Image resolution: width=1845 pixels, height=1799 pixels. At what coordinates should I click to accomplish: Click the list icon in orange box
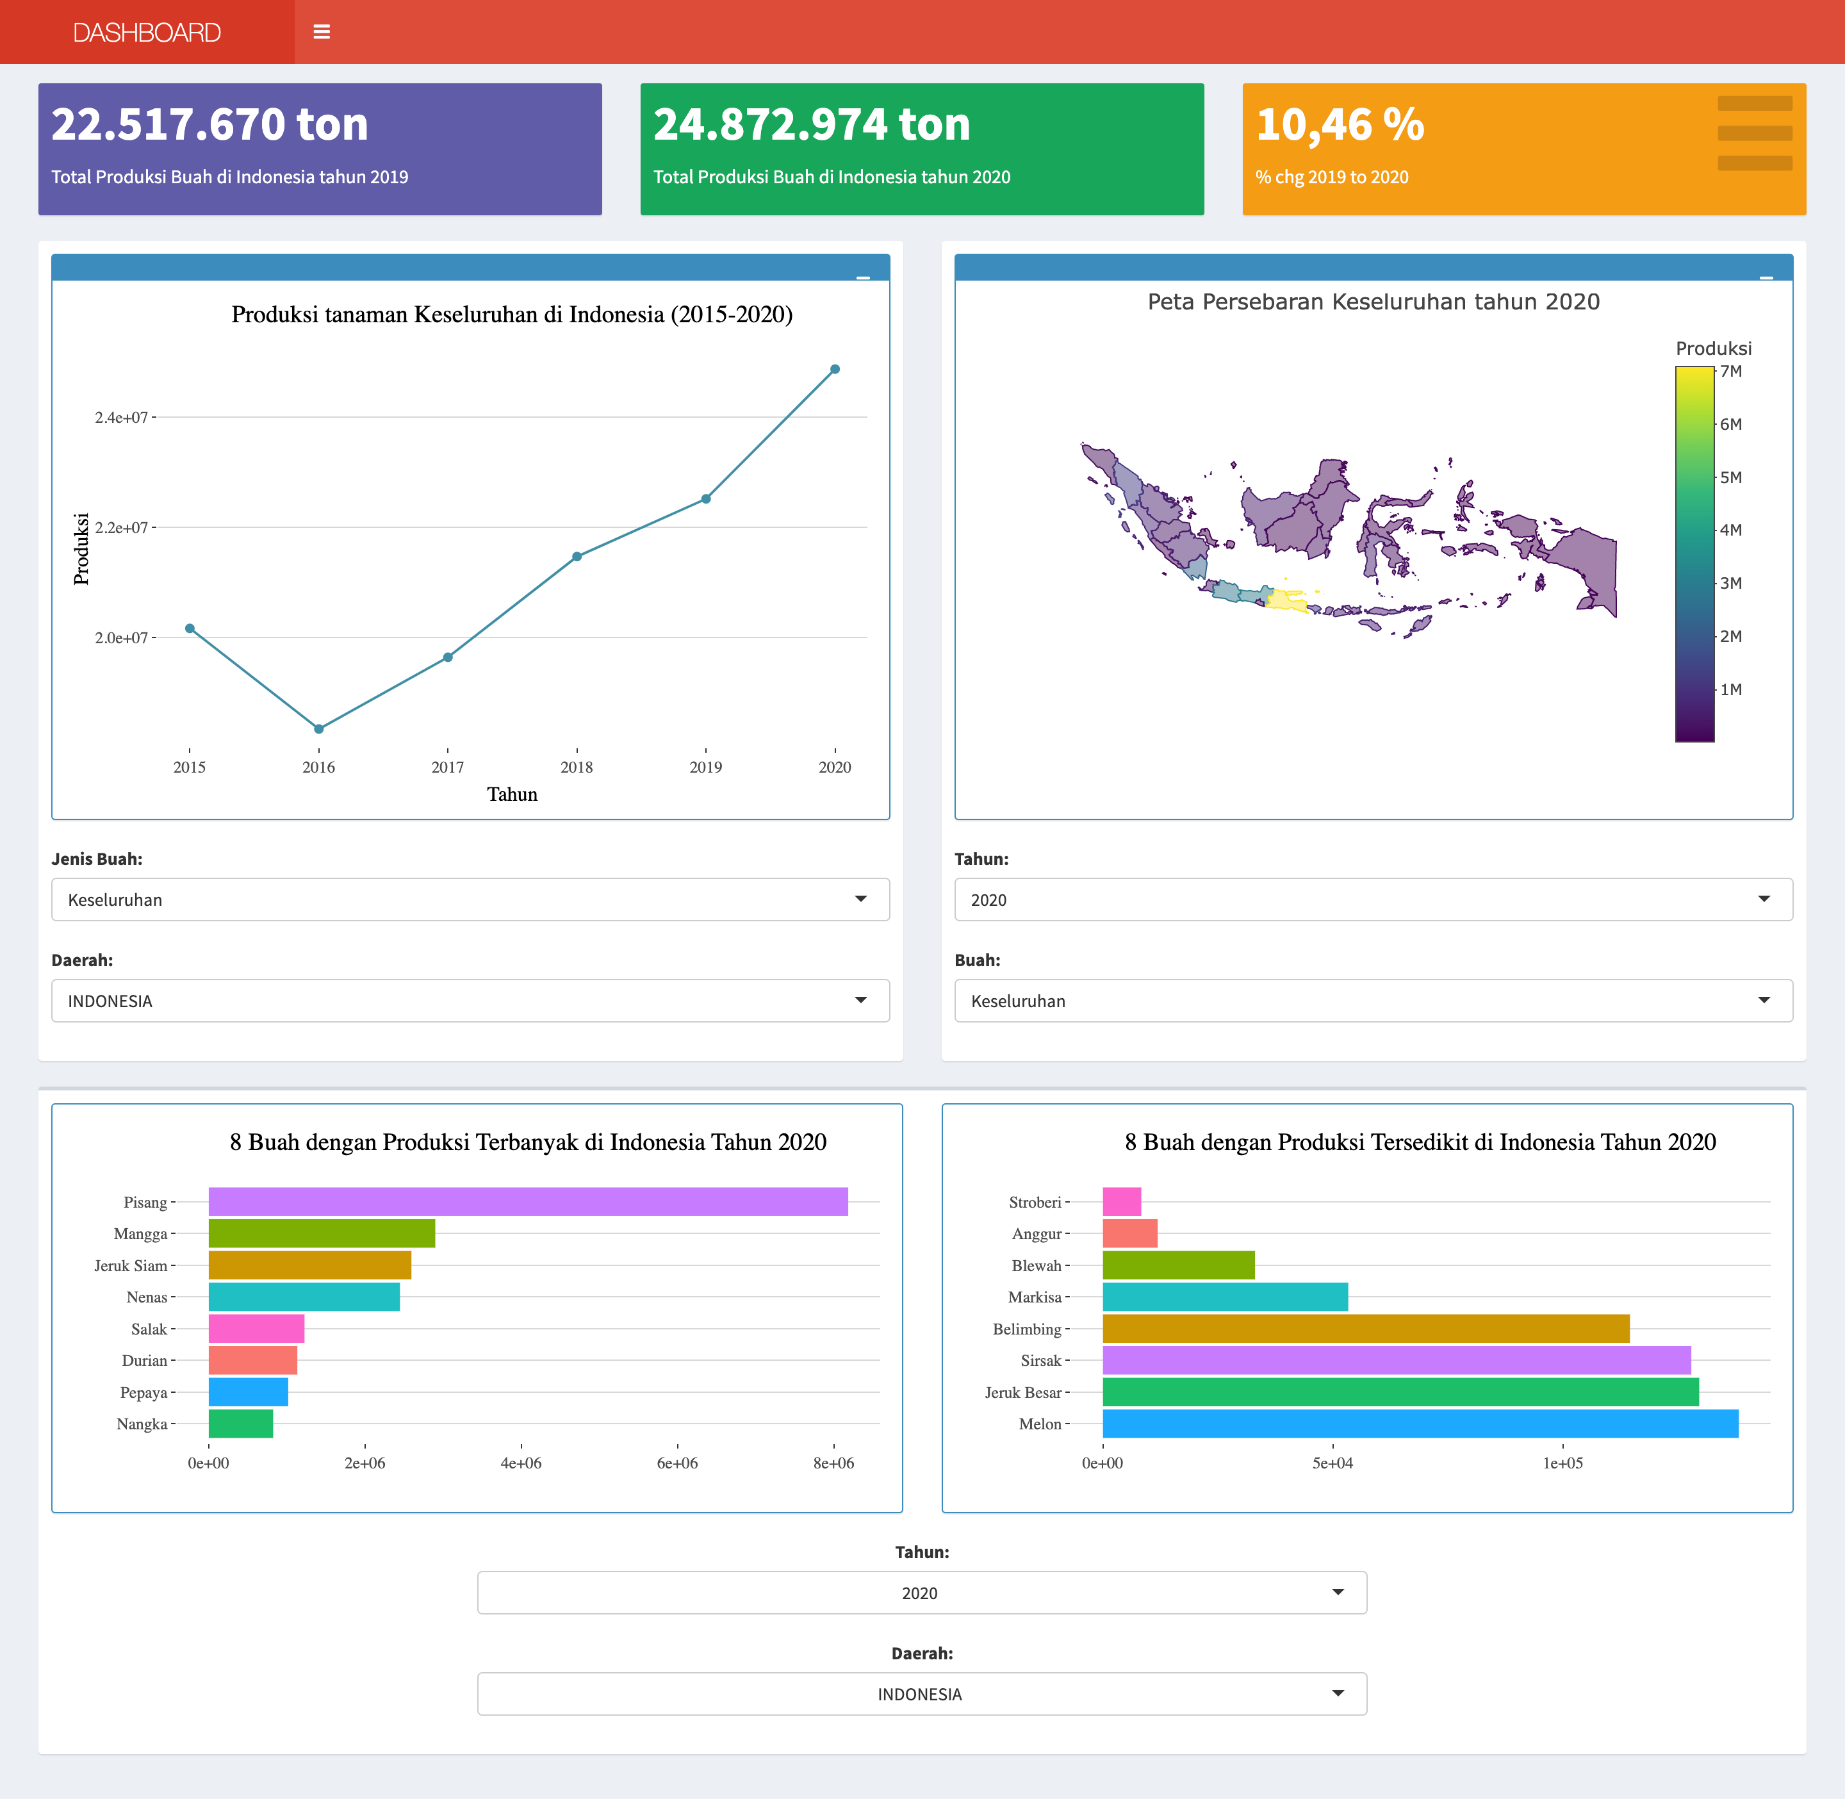[1754, 133]
